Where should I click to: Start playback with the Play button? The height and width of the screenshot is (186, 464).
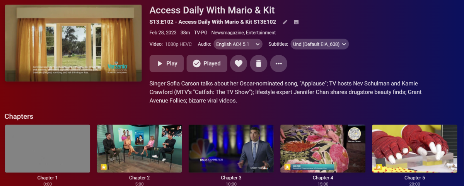coord(167,63)
